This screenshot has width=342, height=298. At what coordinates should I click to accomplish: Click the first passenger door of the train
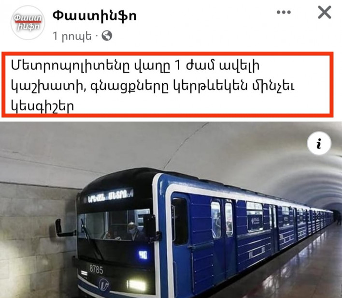223,237
